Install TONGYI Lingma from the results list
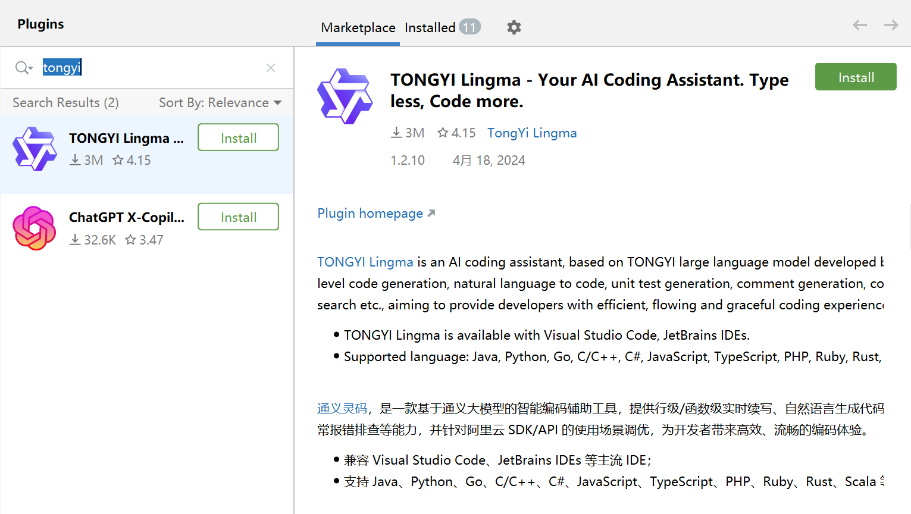911x514 pixels. 238,137
